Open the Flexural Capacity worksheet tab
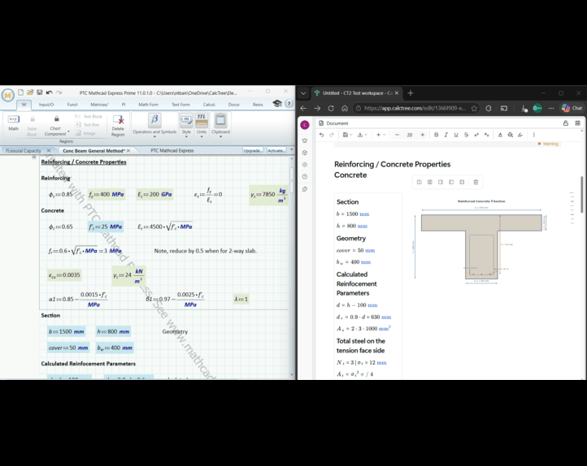This screenshot has height=466, width=587. point(24,151)
